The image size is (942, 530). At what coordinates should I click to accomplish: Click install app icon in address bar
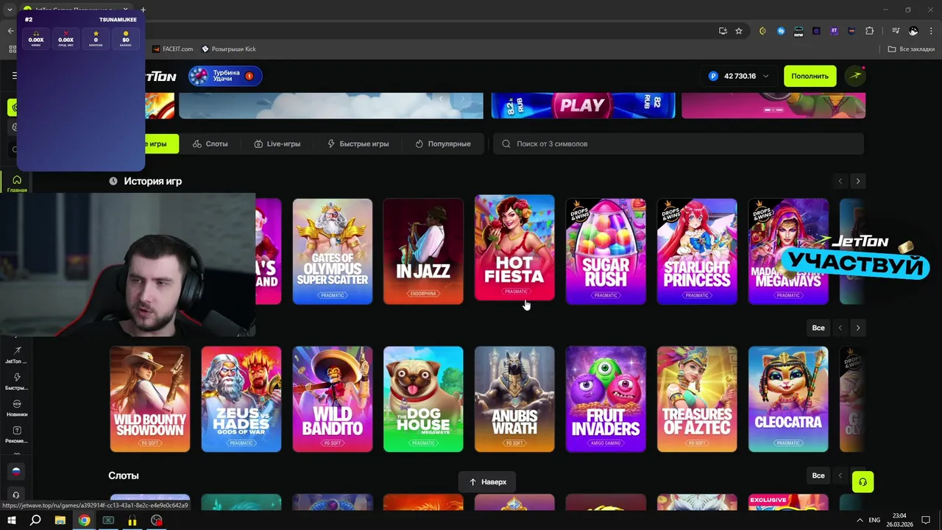723,31
